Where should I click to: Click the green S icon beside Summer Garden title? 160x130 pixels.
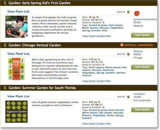[x=5, y=88]
